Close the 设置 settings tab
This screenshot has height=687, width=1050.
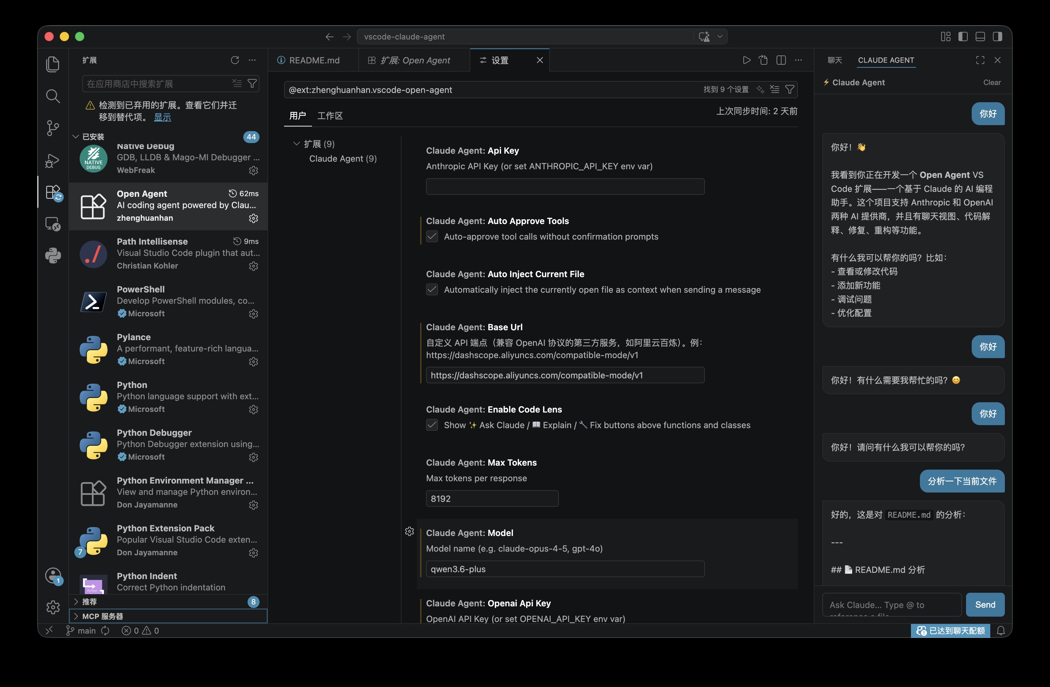click(540, 60)
